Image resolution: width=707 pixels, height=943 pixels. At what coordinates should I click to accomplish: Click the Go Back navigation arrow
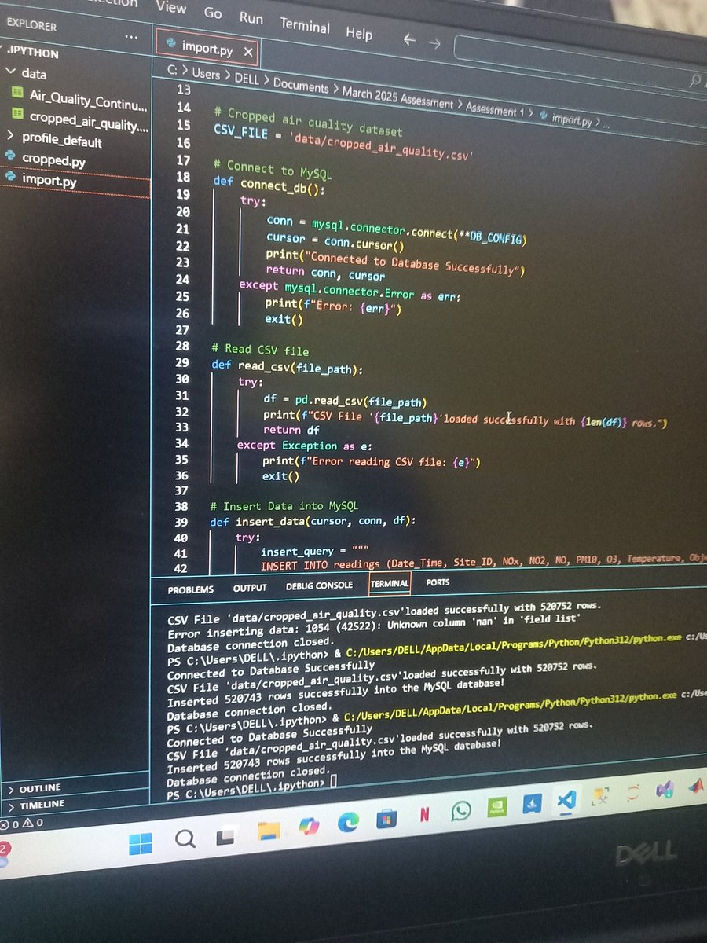(x=409, y=39)
